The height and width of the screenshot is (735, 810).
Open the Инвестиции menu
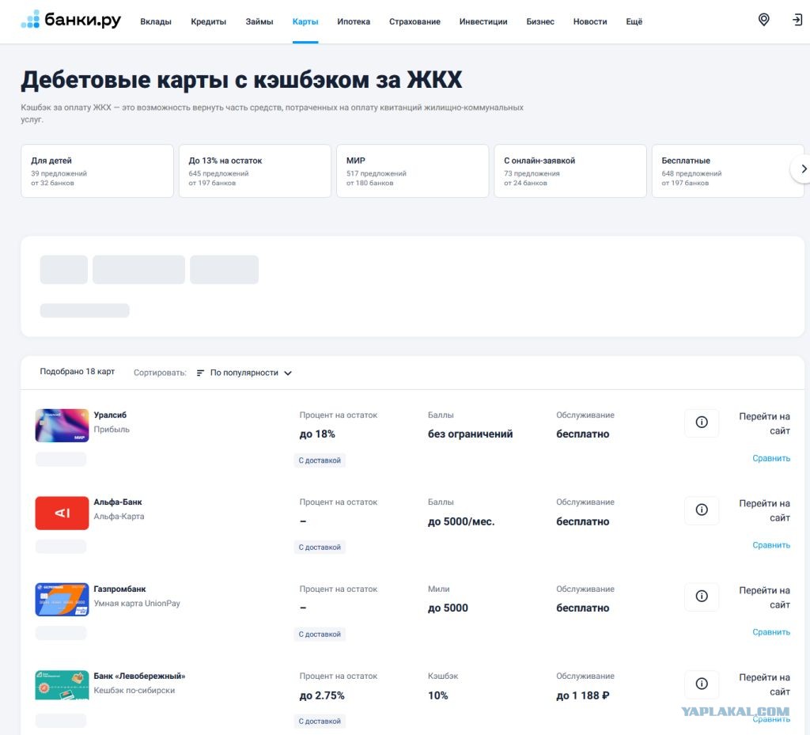click(x=483, y=21)
